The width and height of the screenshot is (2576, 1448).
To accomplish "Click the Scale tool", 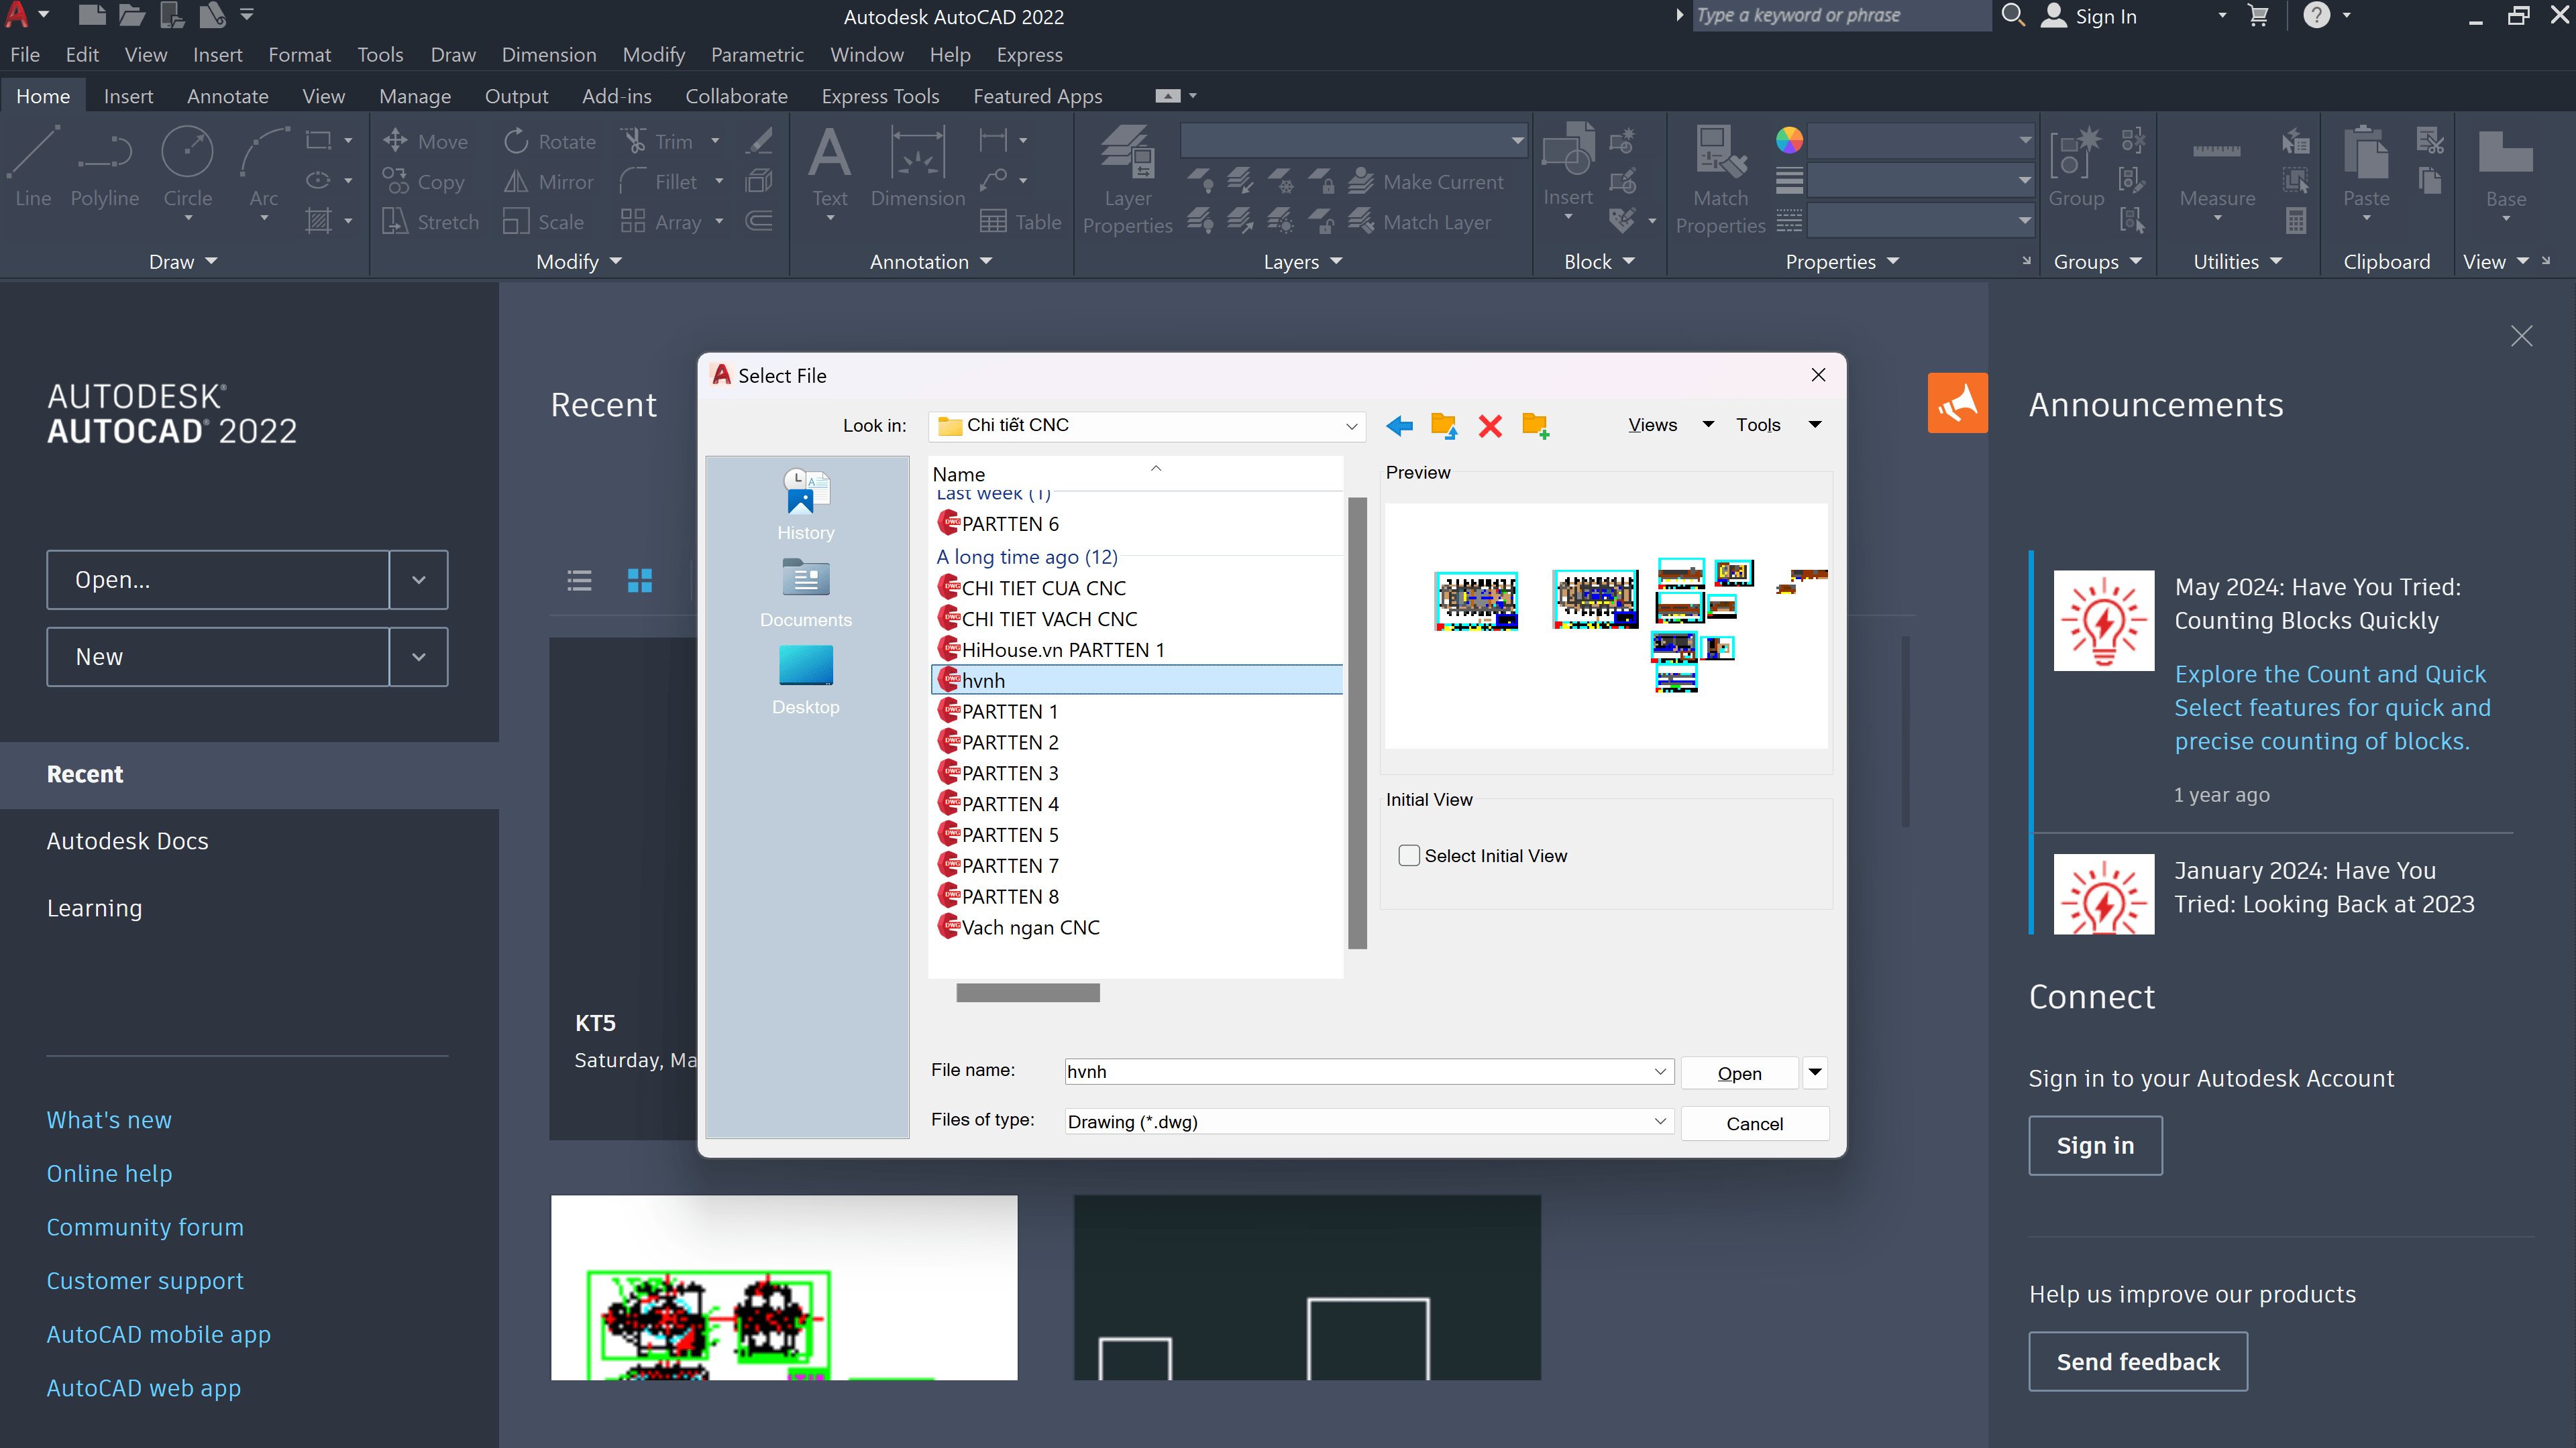I will pyautogui.click(x=543, y=222).
